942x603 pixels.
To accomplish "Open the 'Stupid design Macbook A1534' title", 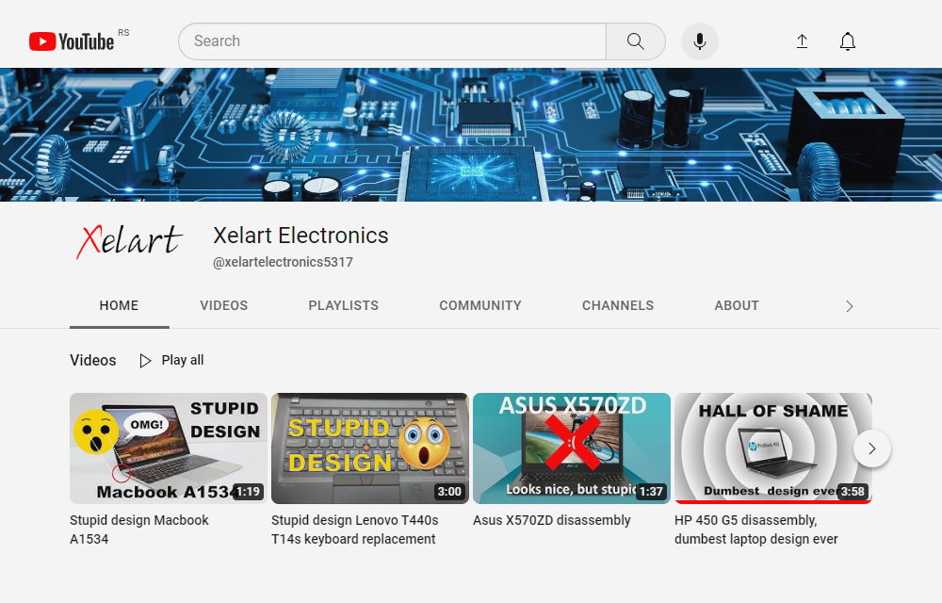I will [x=139, y=530].
